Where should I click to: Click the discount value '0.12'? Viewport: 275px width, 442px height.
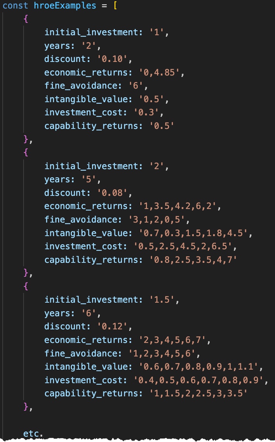point(113,326)
